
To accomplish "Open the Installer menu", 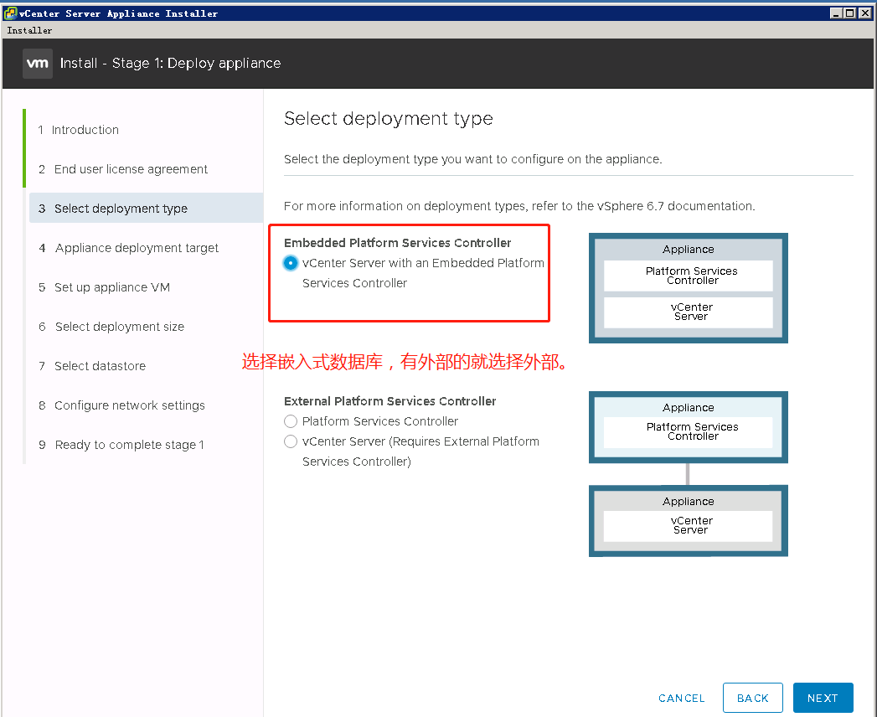I will [x=29, y=30].
